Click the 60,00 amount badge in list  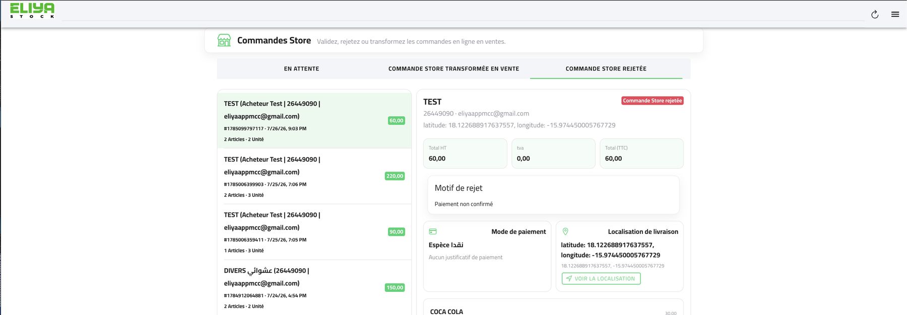(x=396, y=120)
